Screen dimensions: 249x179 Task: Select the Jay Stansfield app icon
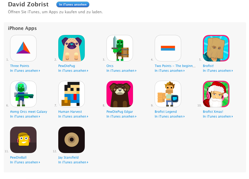pos(72,140)
